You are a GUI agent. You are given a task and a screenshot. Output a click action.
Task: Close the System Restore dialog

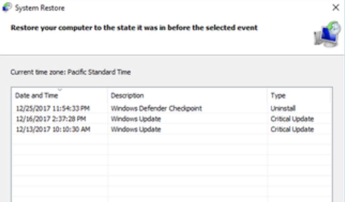pos(336,7)
